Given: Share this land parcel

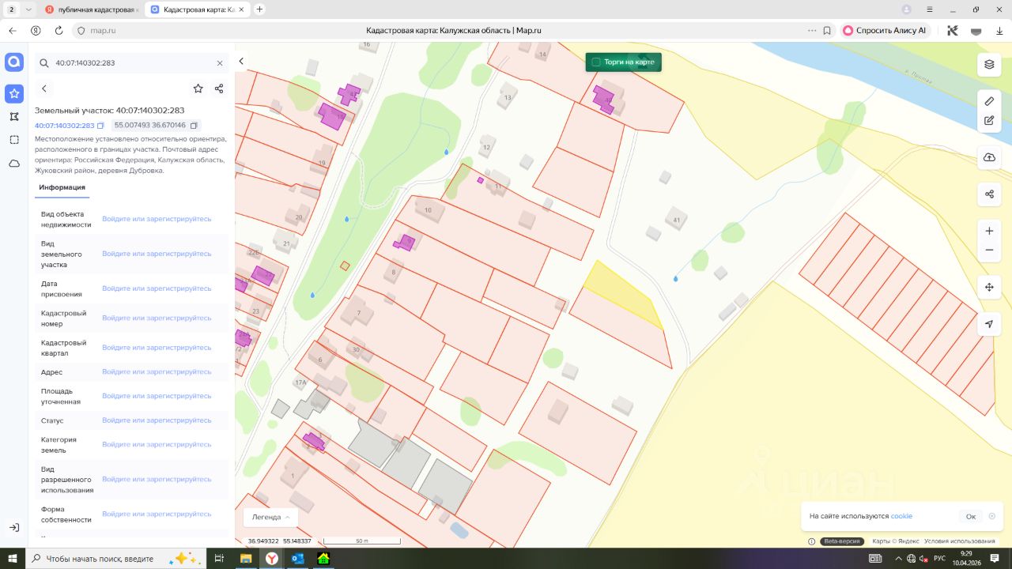Looking at the screenshot, I should point(219,89).
